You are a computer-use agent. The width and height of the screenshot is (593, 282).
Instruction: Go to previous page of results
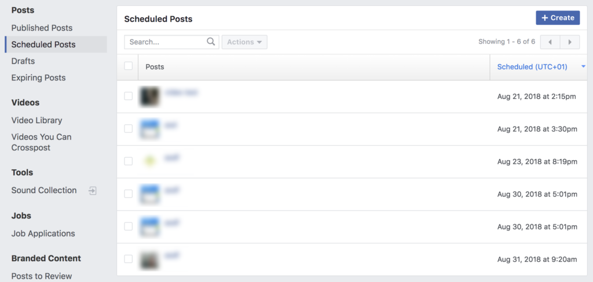(x=550, y=42)
